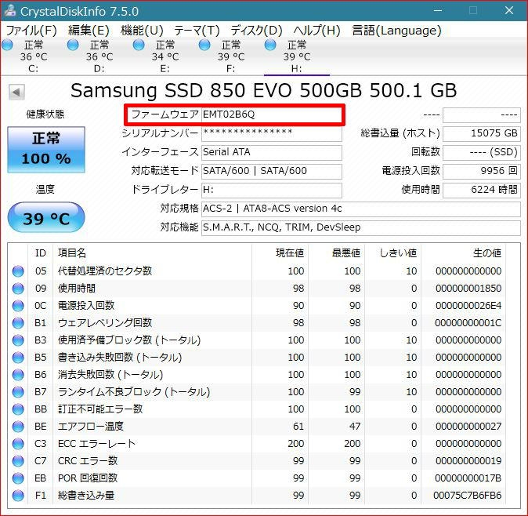Select ウェアレベリング回数 attribute name

105,323
